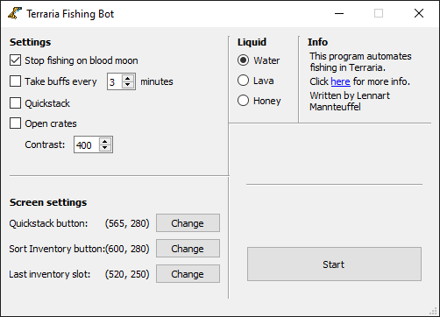Change the Sort Inventory button position
The width and height of the screenshot is (440, 317).
coord(188,249)
